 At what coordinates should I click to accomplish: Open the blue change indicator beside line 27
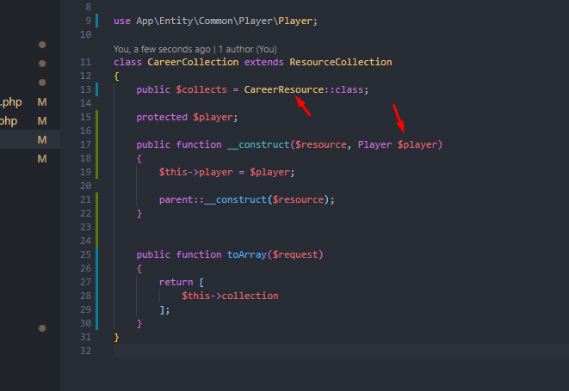97,289
